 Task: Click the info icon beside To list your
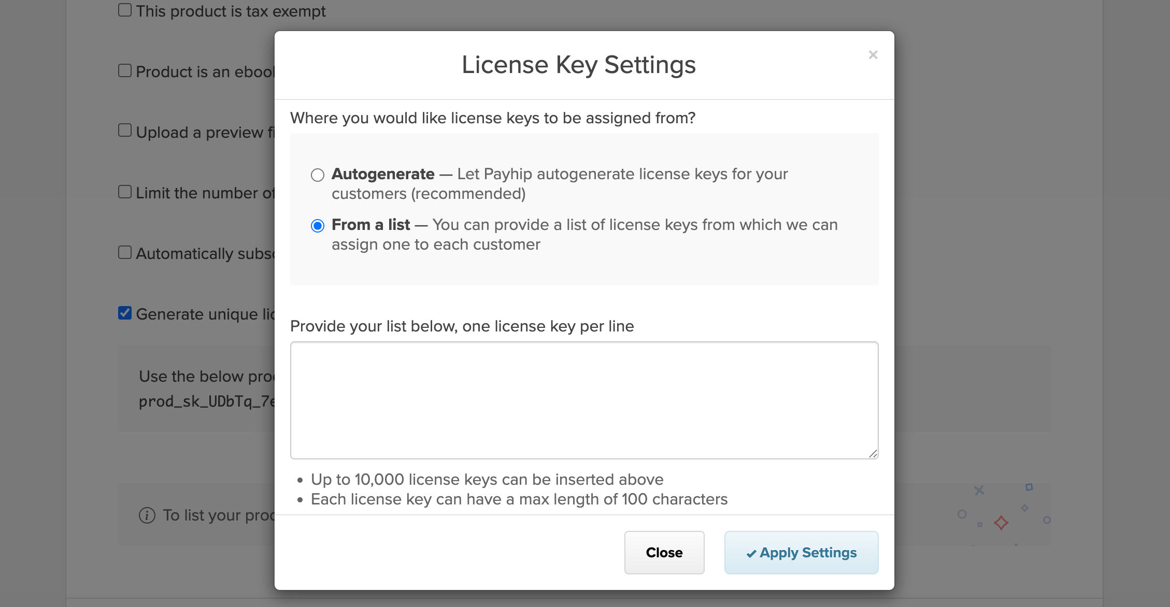pos(147,515)
